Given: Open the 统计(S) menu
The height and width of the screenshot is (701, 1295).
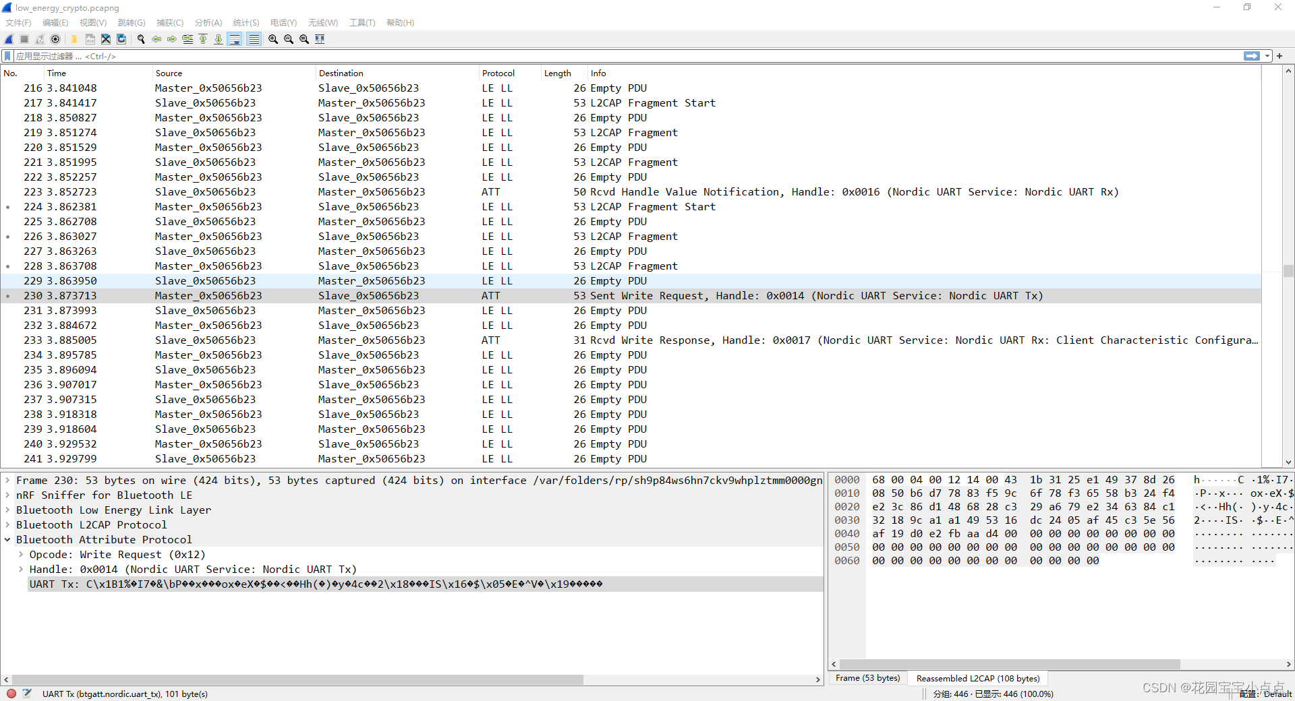Looking at the screenshot, I should point(246,23).
